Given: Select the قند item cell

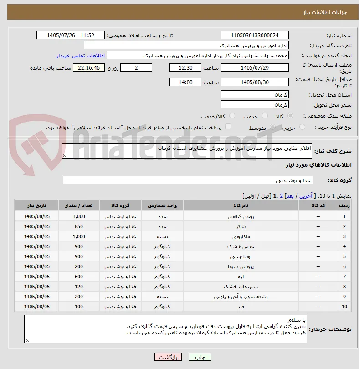Looking at the screenshot, I should pyautogui.click(x=241, y=307).
